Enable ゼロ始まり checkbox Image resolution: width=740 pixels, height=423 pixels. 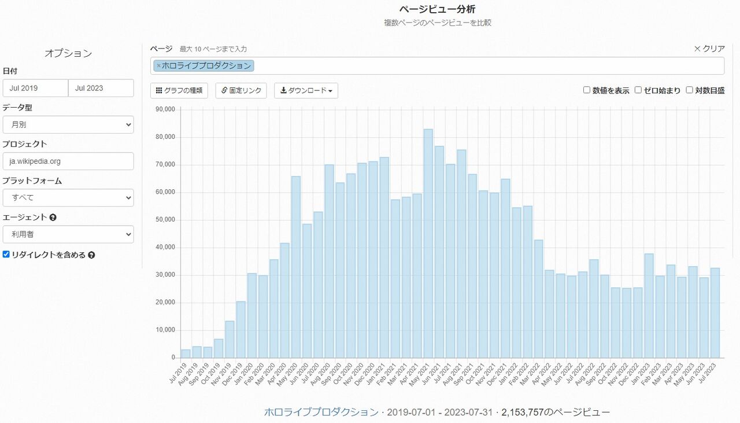coord(638,90)
